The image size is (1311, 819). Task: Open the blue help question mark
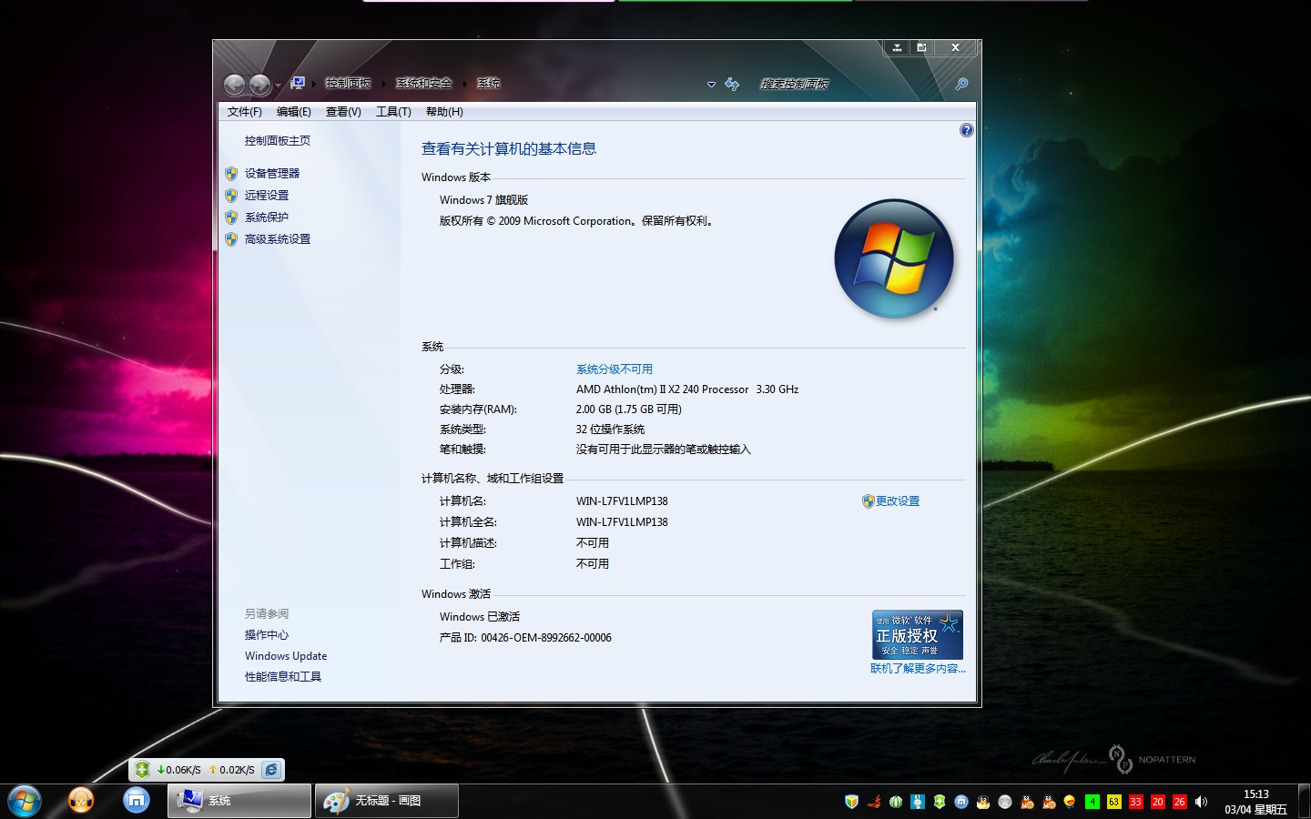966,130
